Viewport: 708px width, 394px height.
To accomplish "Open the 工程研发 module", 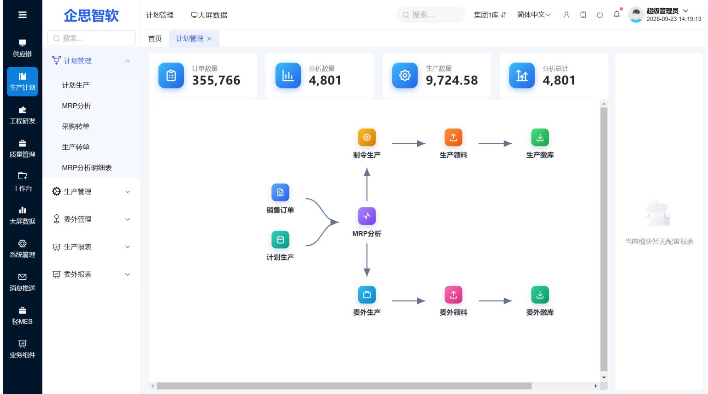I will (x=22, y=115).
